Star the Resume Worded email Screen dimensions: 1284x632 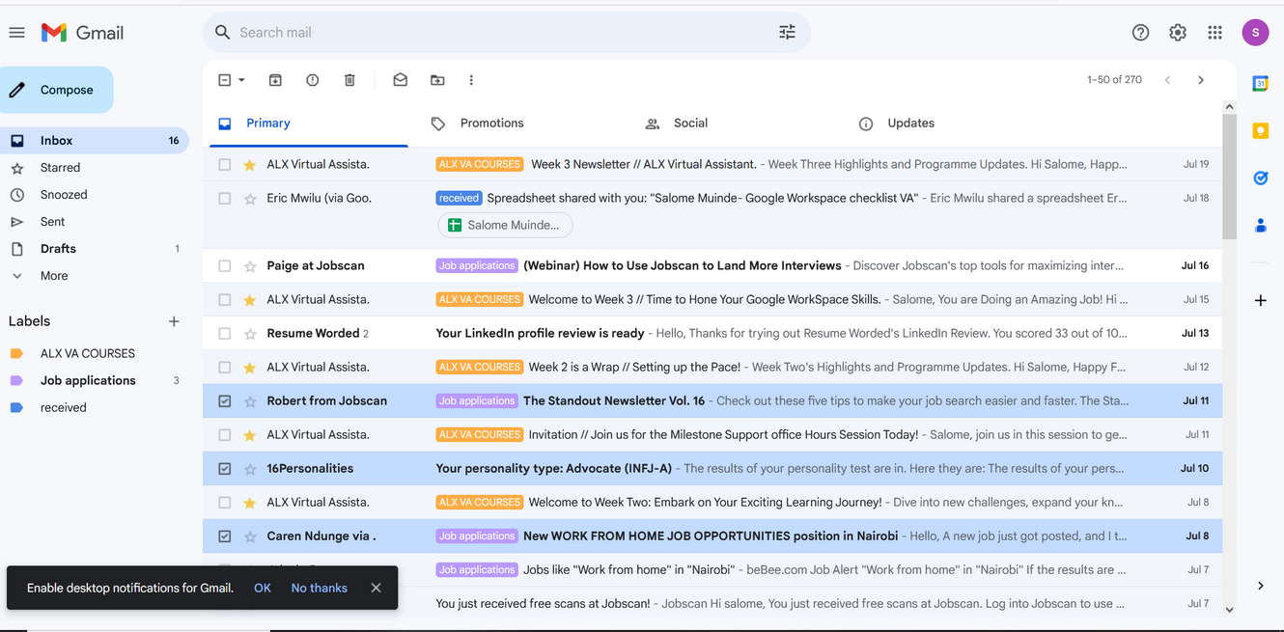[250, 334]
